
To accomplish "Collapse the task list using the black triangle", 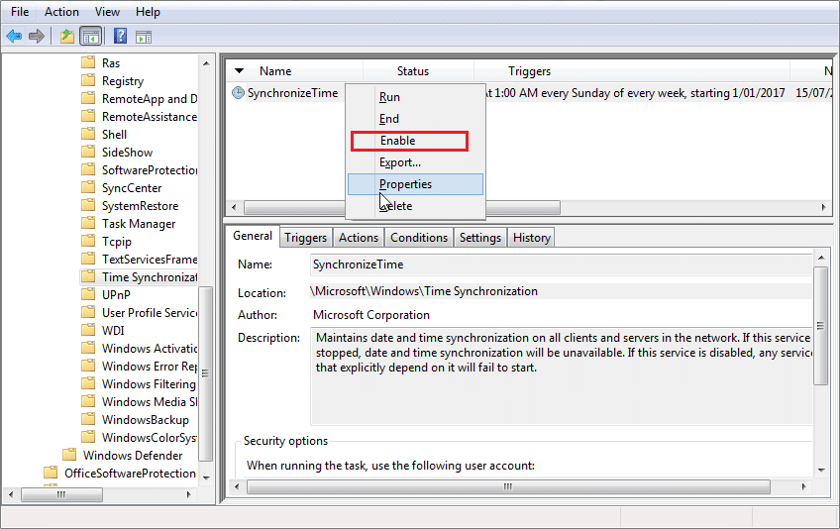I will pos(239,71).
